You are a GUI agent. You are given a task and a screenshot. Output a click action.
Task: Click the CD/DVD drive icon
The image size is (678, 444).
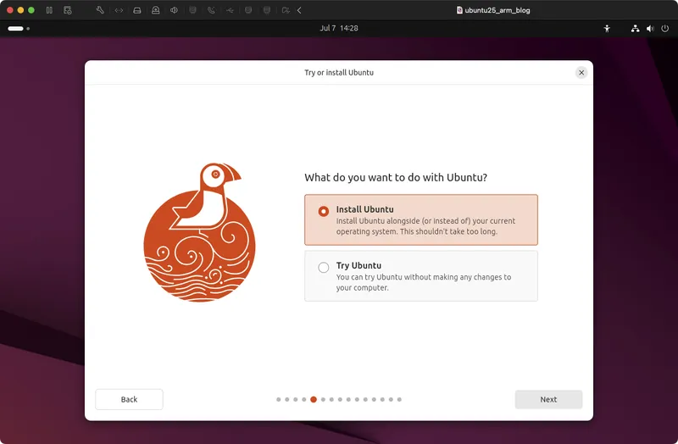[x=156, y=10]
